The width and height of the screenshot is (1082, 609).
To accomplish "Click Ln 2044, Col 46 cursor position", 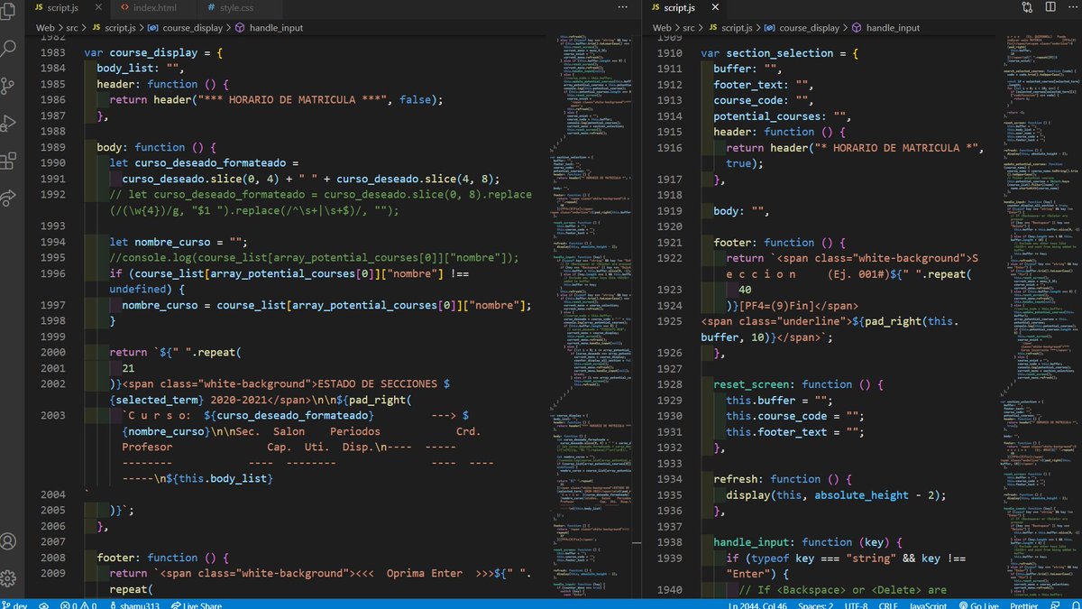I will click(759, 605).
